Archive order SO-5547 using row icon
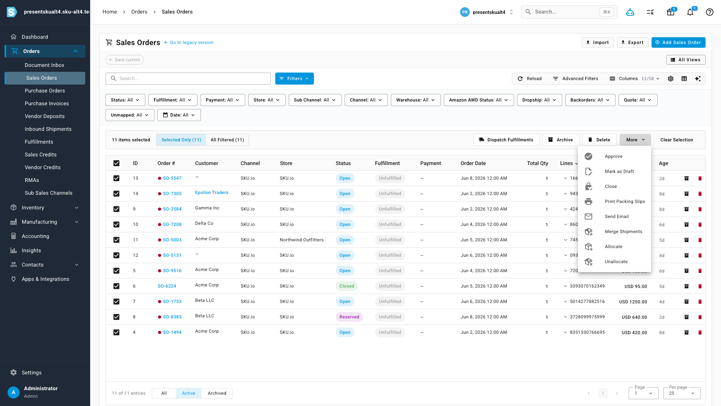Viewport: 721px width, 406px height. pyautogui.click(x=686, y=178)
